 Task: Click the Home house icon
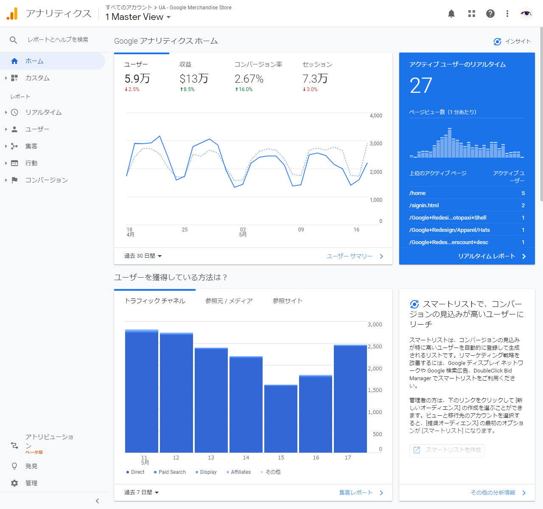14,61
